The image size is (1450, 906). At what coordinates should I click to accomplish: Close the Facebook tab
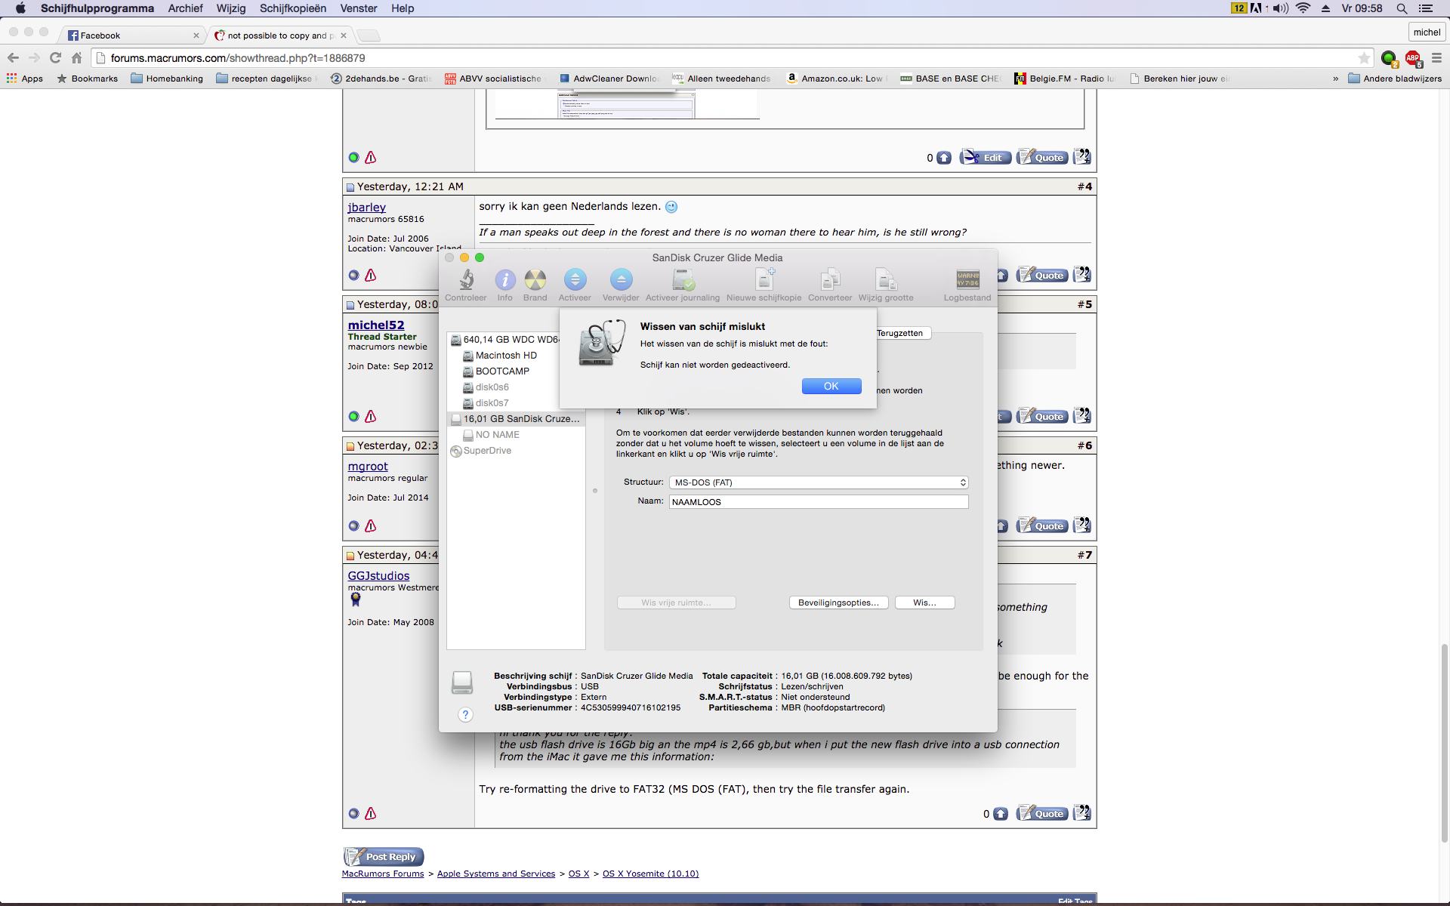(x=196, y=35)
